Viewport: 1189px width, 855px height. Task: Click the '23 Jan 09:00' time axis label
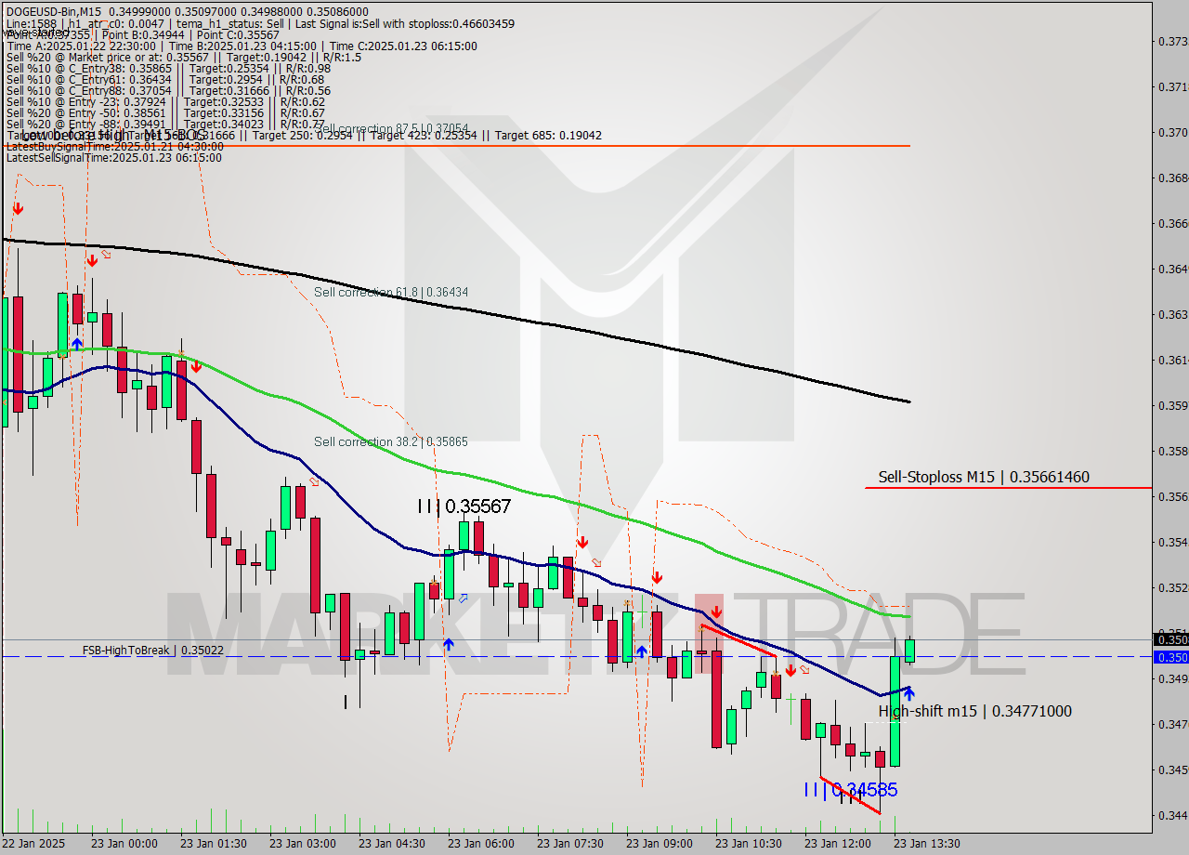[660, 843]
